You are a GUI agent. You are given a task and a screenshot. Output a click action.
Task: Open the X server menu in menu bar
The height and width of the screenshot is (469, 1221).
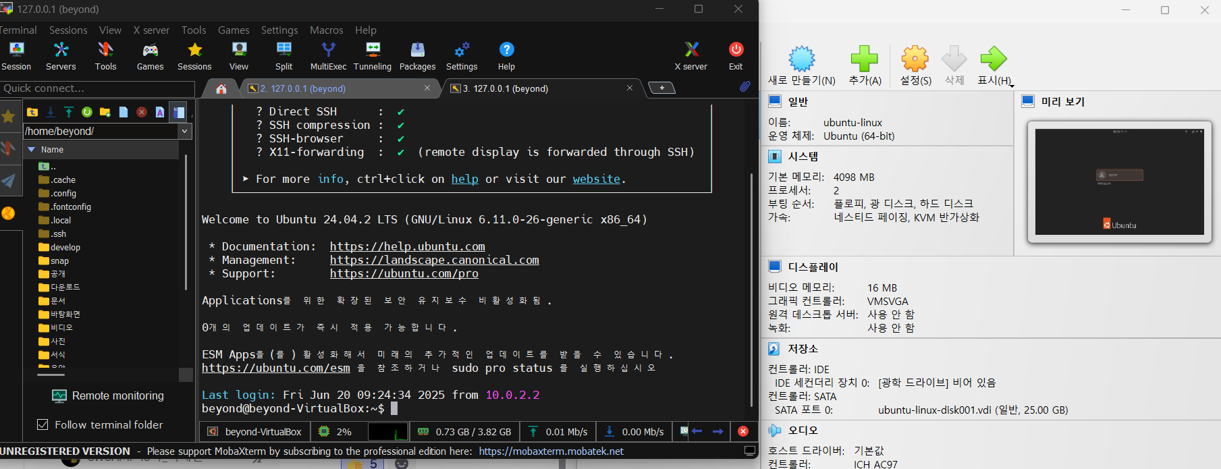(151, 30)
